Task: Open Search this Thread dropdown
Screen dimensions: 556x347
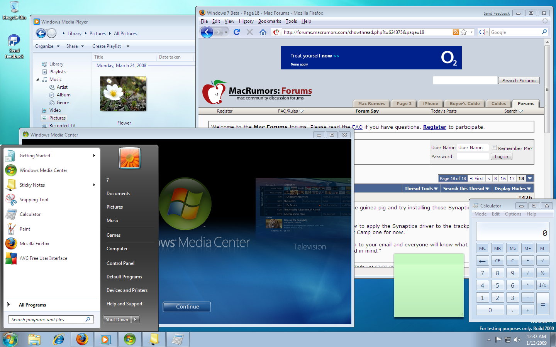Action: click(x=466, y=189)
